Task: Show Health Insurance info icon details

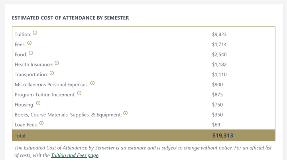Action: 57,63
